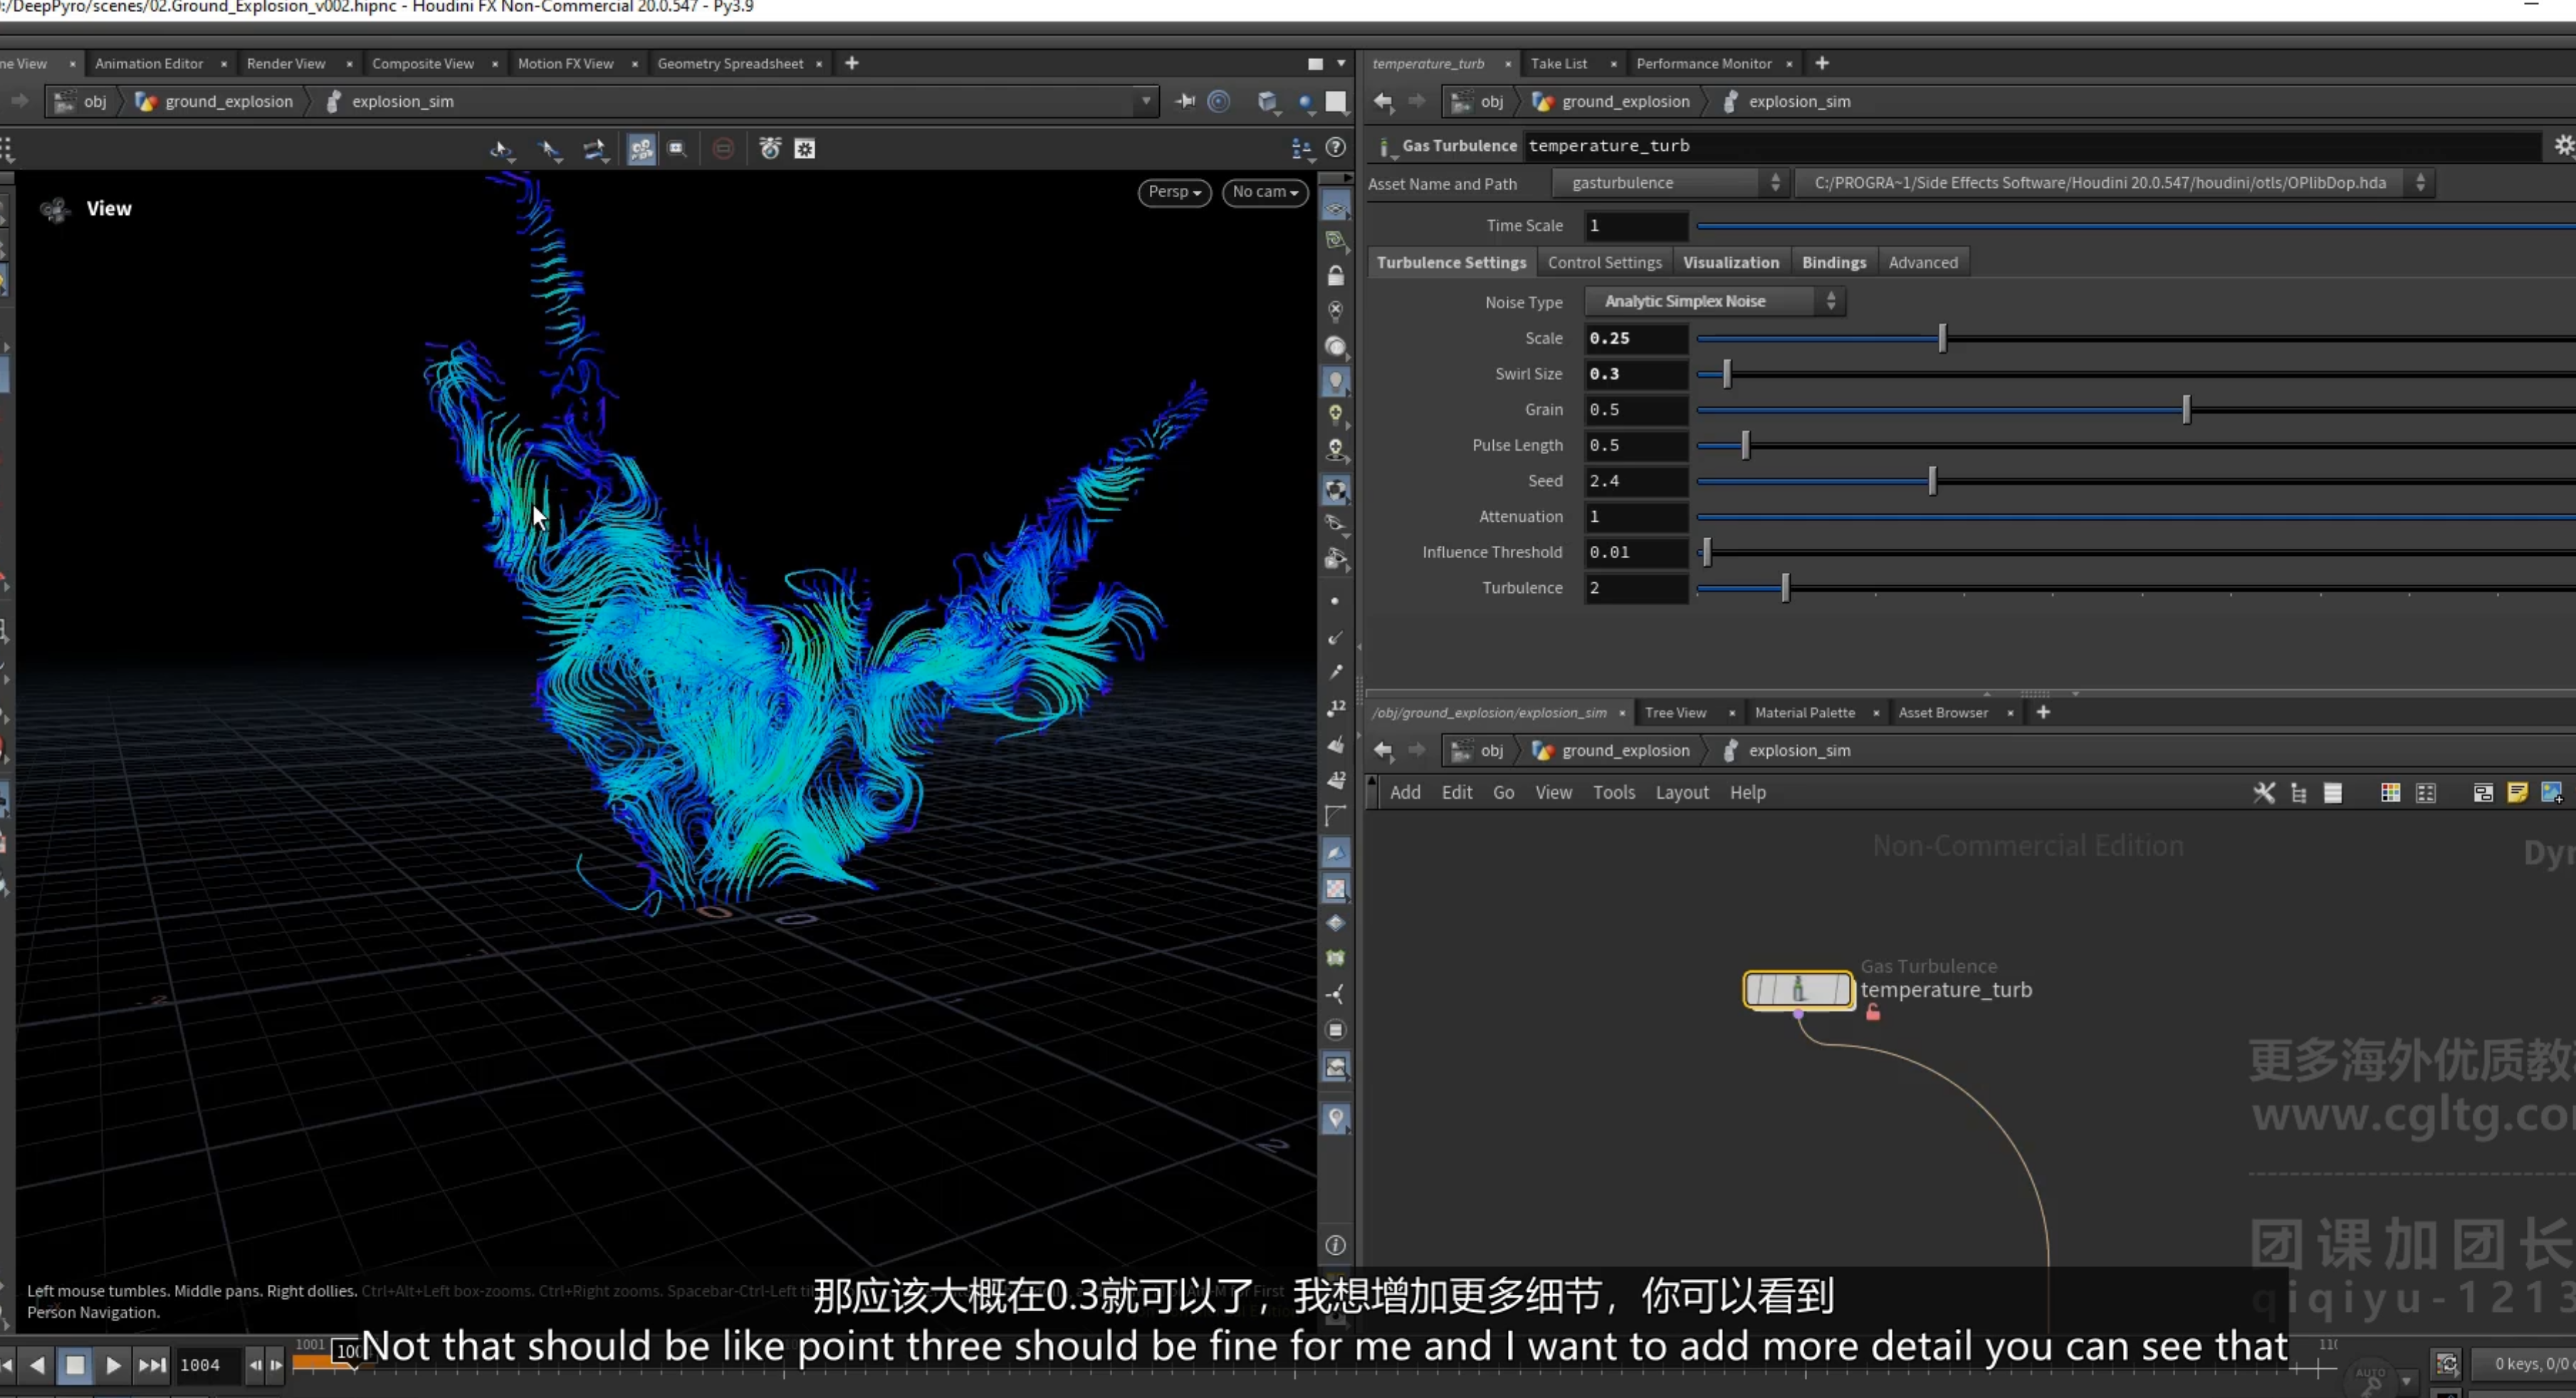Adjust the Swirl Size slider handle
This screenshot has width=2576, height=1398.
point(1726,374)
